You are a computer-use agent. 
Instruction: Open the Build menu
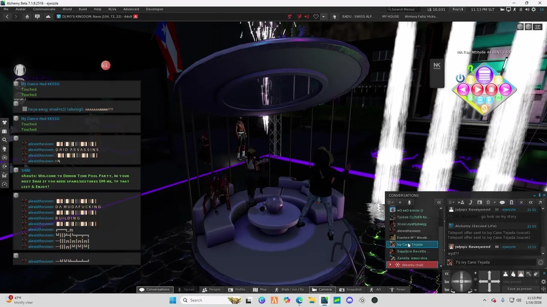pyautogui.click(x=82, y=9)
